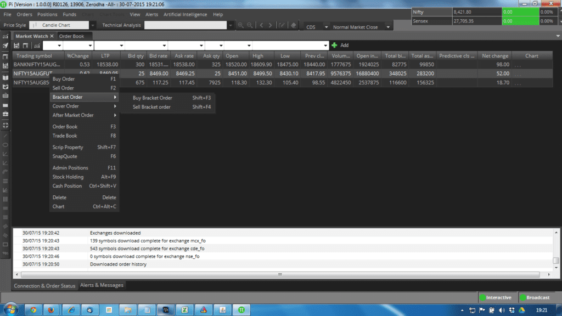Open a new chart with the chart icon

[x=37, y=46]
